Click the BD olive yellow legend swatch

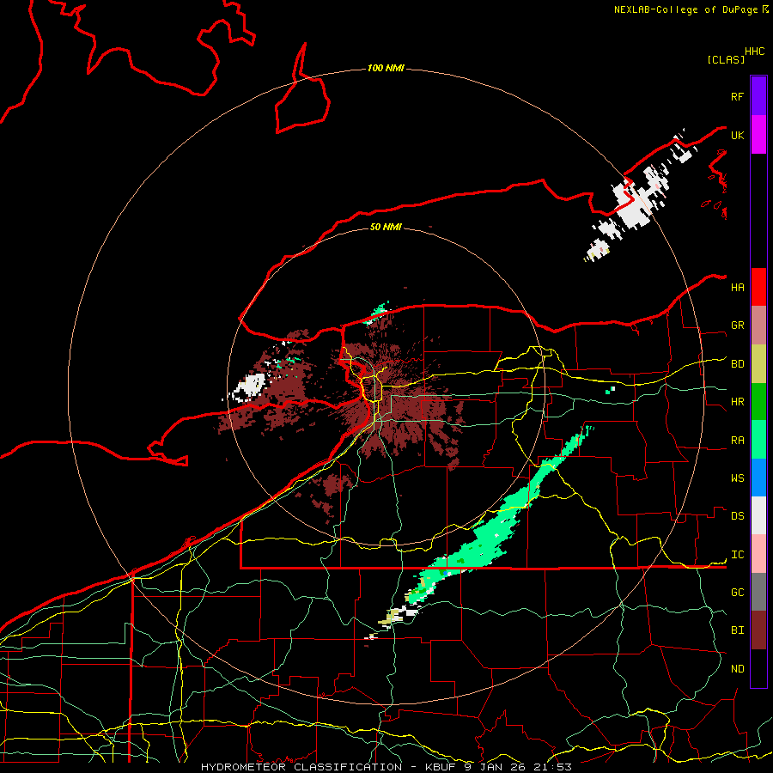[x=758, y=364]
